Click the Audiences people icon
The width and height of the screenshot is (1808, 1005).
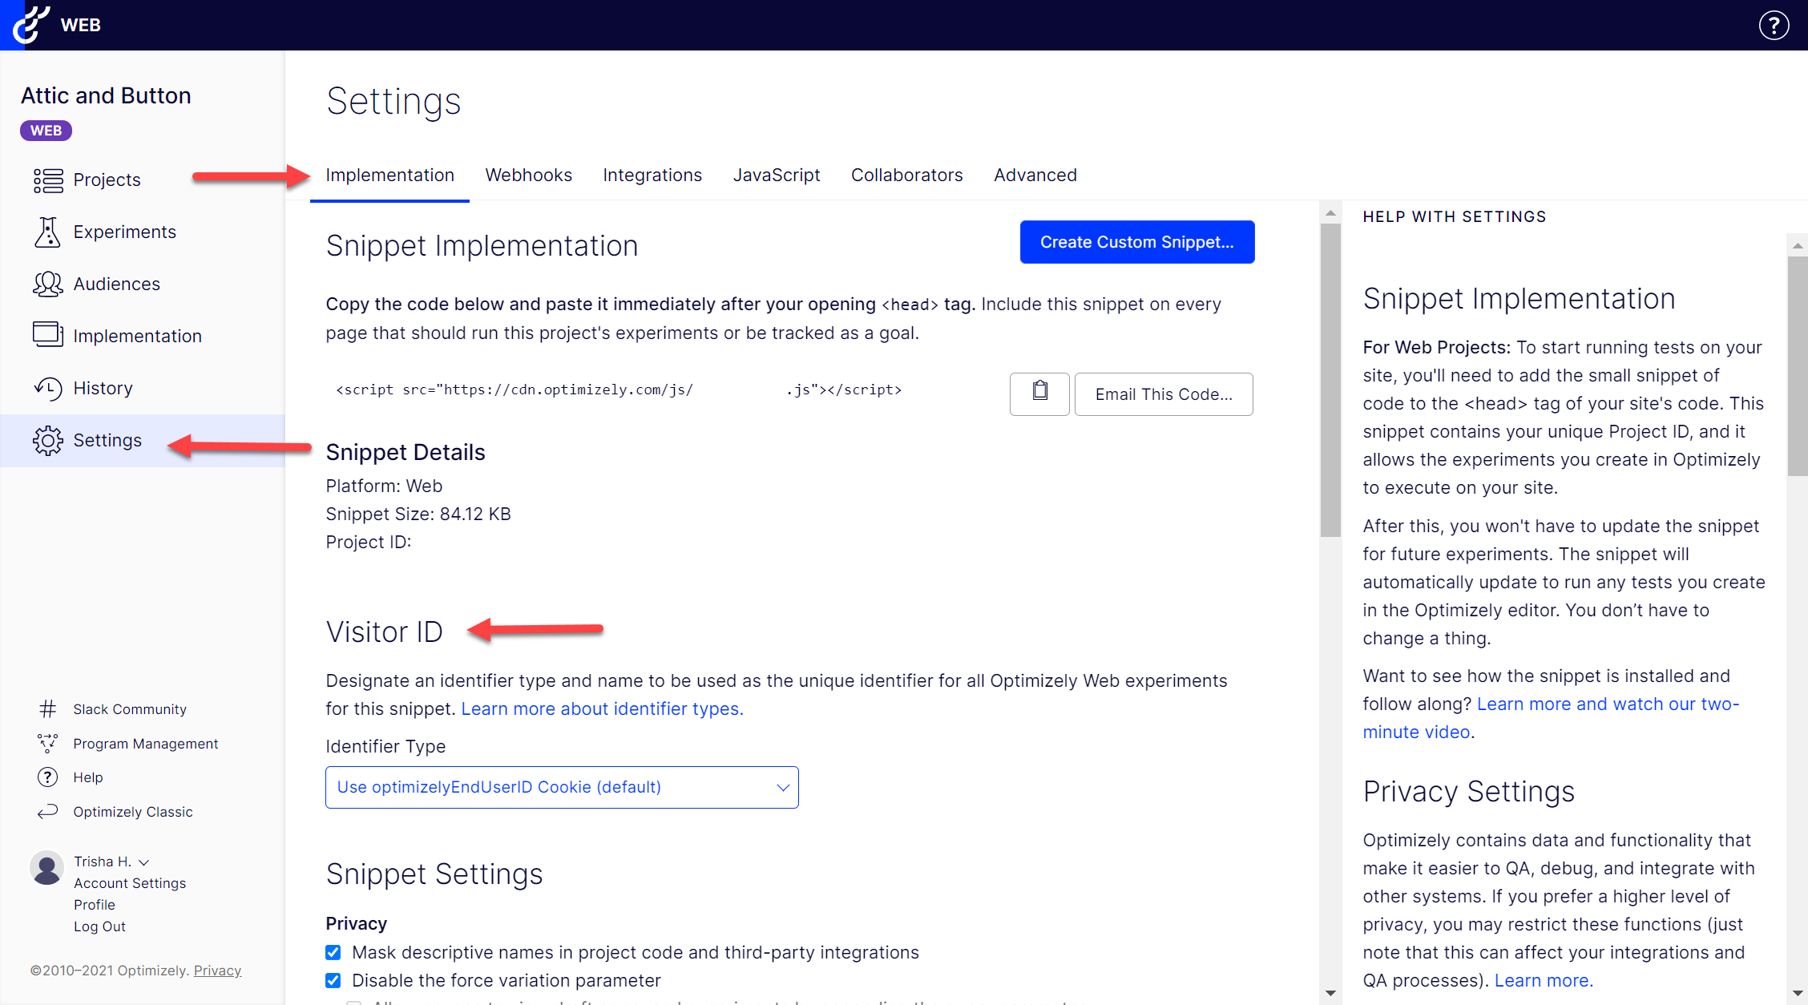(x=48, y=284)
